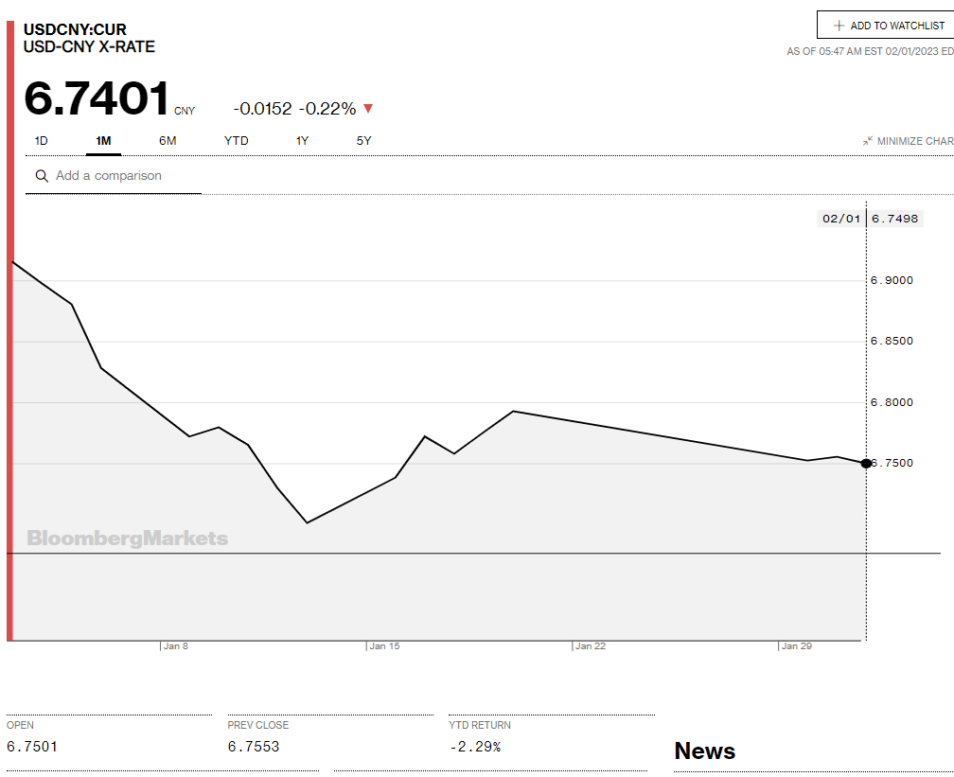Click the BloombergMarkets watermark

click(128, 539)
